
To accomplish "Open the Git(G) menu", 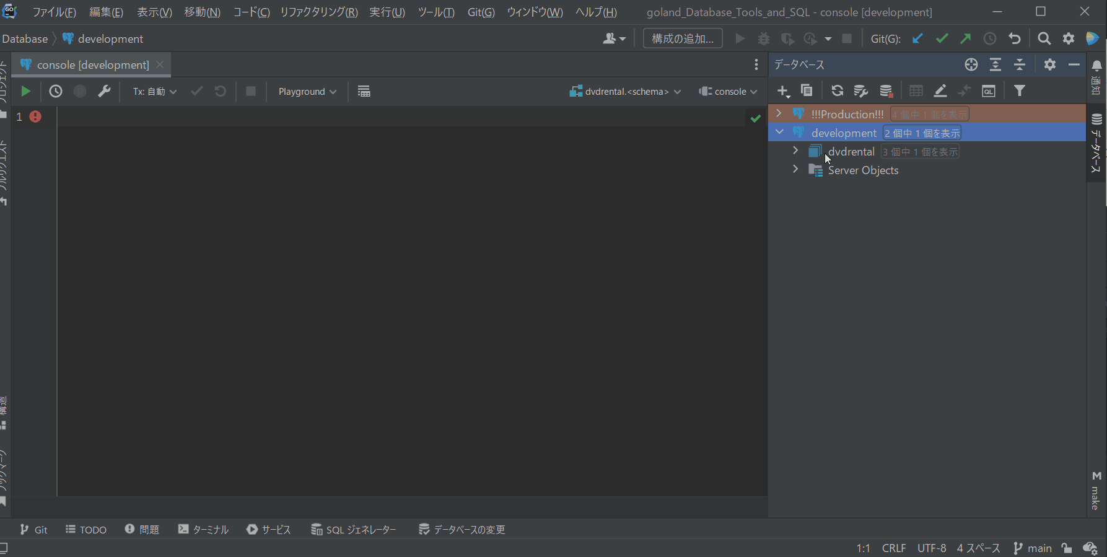I will 481,12.
